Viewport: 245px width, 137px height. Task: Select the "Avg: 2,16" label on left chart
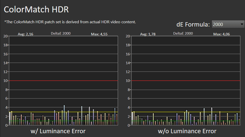(x=25, y=34)
